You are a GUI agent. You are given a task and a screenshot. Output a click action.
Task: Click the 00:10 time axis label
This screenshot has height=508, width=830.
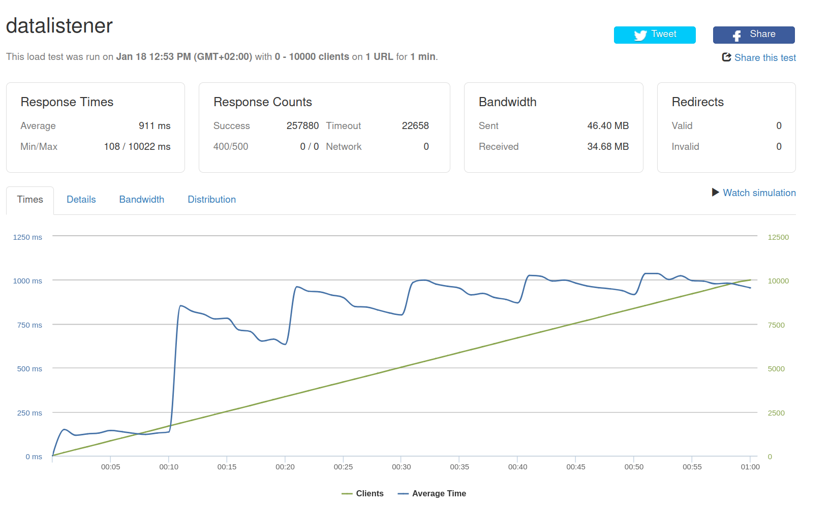tap(169, 467)
